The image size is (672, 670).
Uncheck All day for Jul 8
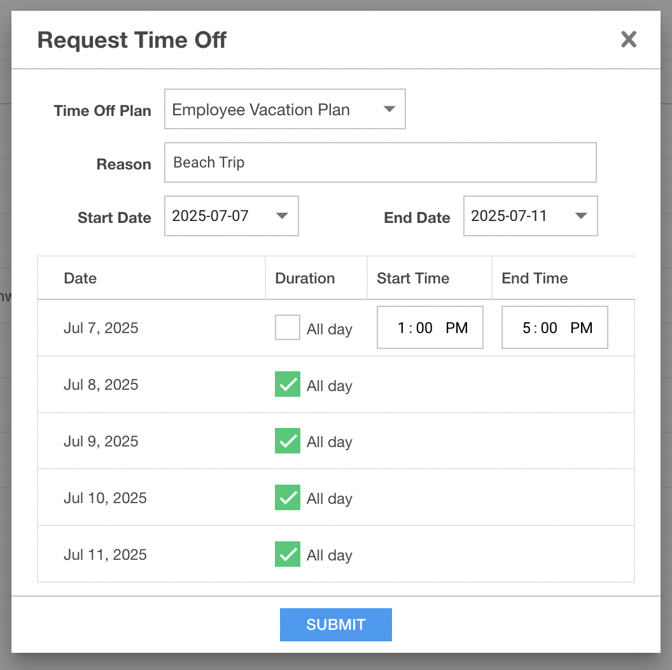[x=288, y=385]
